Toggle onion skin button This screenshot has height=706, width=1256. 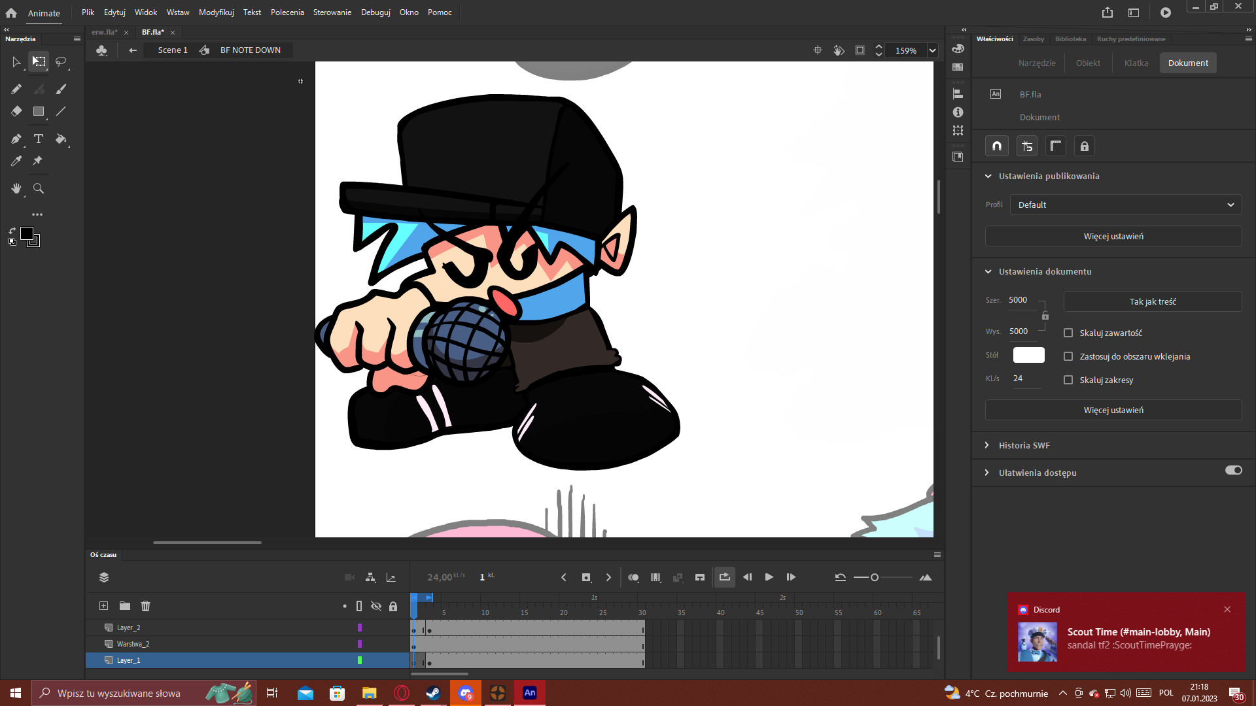tap(633, 577)
